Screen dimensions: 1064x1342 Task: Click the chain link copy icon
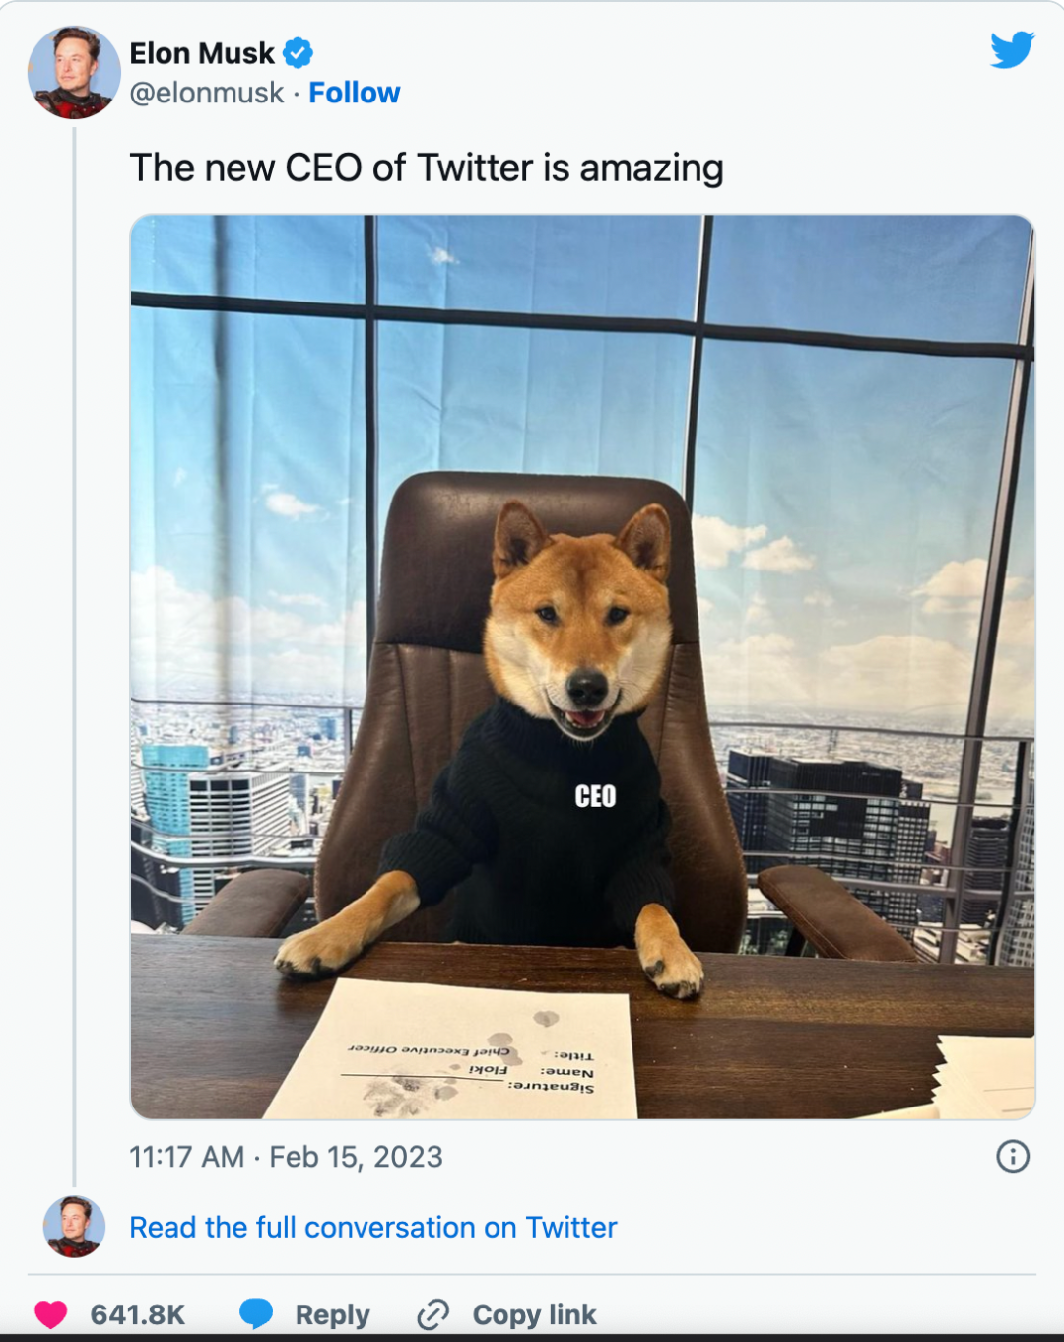(x=433, y=1314)
